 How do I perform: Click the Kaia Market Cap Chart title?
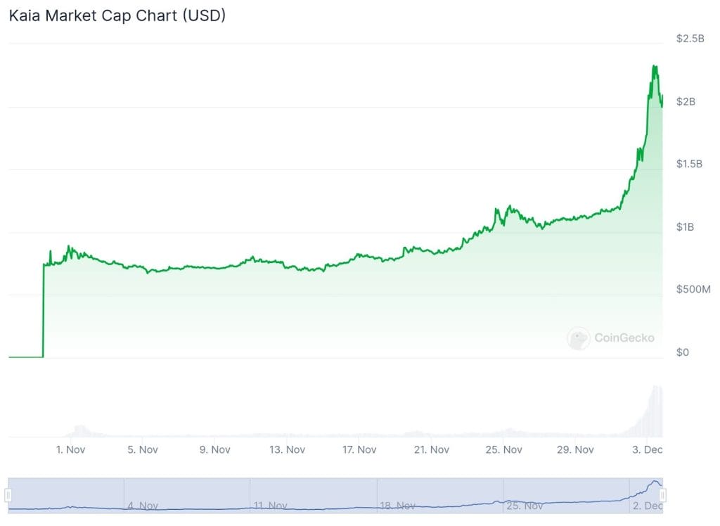[x=117, y=15]
